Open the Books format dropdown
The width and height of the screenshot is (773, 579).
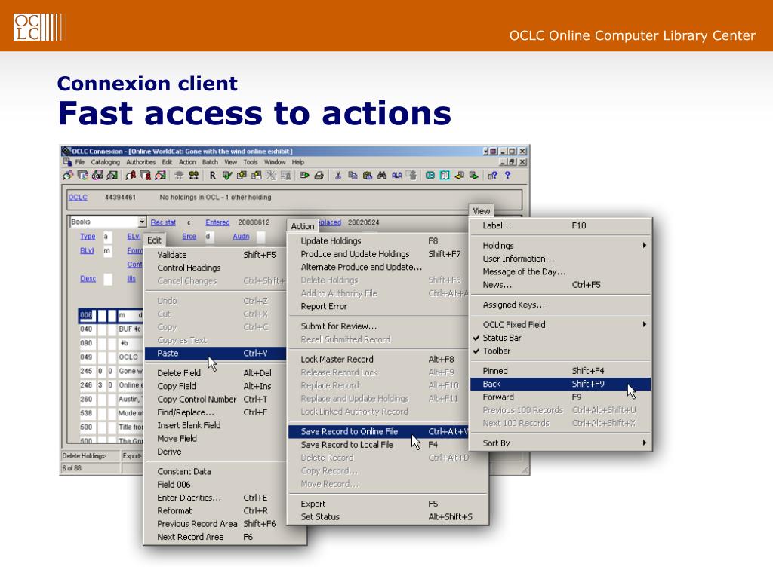coord(141,222)
